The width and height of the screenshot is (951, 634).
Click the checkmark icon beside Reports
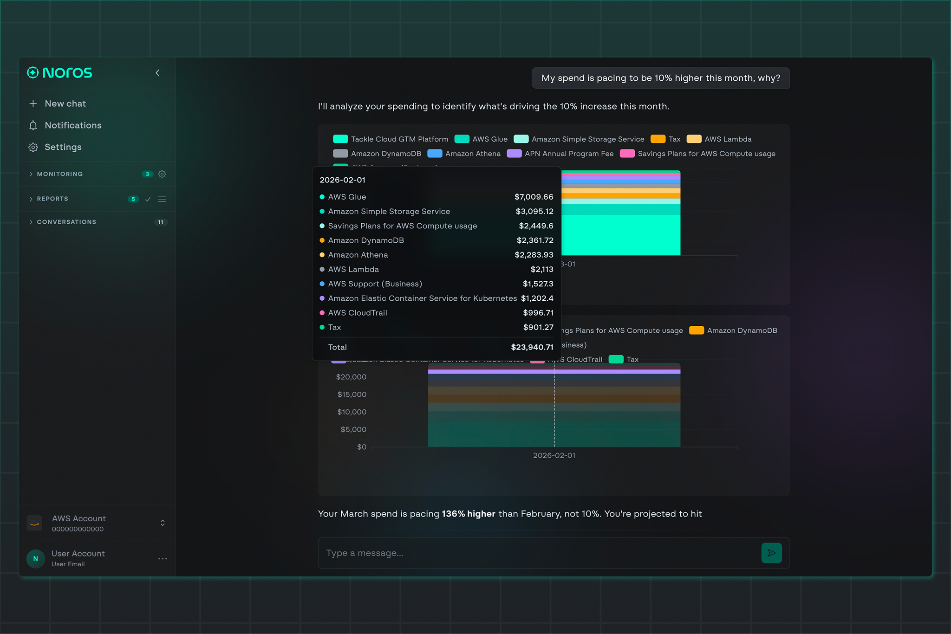[x=148, y=199]
